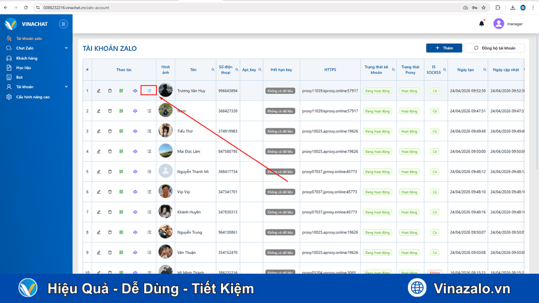
Task: Click the HTTPS column header
Action: (330, 70)
